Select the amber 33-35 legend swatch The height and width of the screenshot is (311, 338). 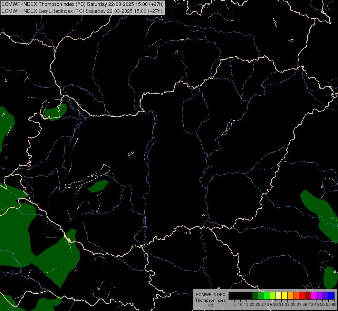coord(290,296)
